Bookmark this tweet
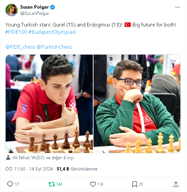187x192 pixels. point(134,184)
